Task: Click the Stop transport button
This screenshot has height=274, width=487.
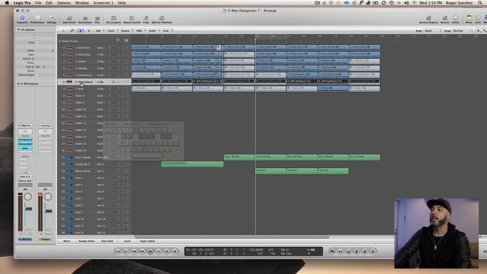Action: (150, 251)
